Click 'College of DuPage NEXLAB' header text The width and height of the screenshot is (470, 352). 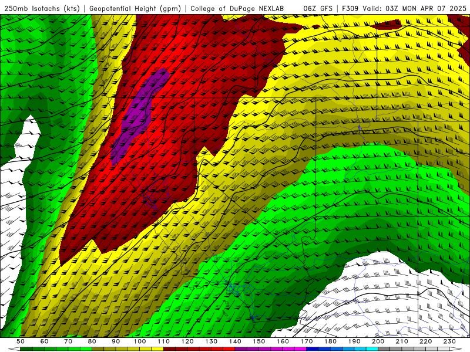click(237, 8)
